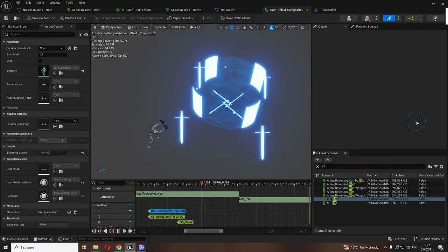Open the Output Log
Screen dimensions: 448x252
point(43,239)
